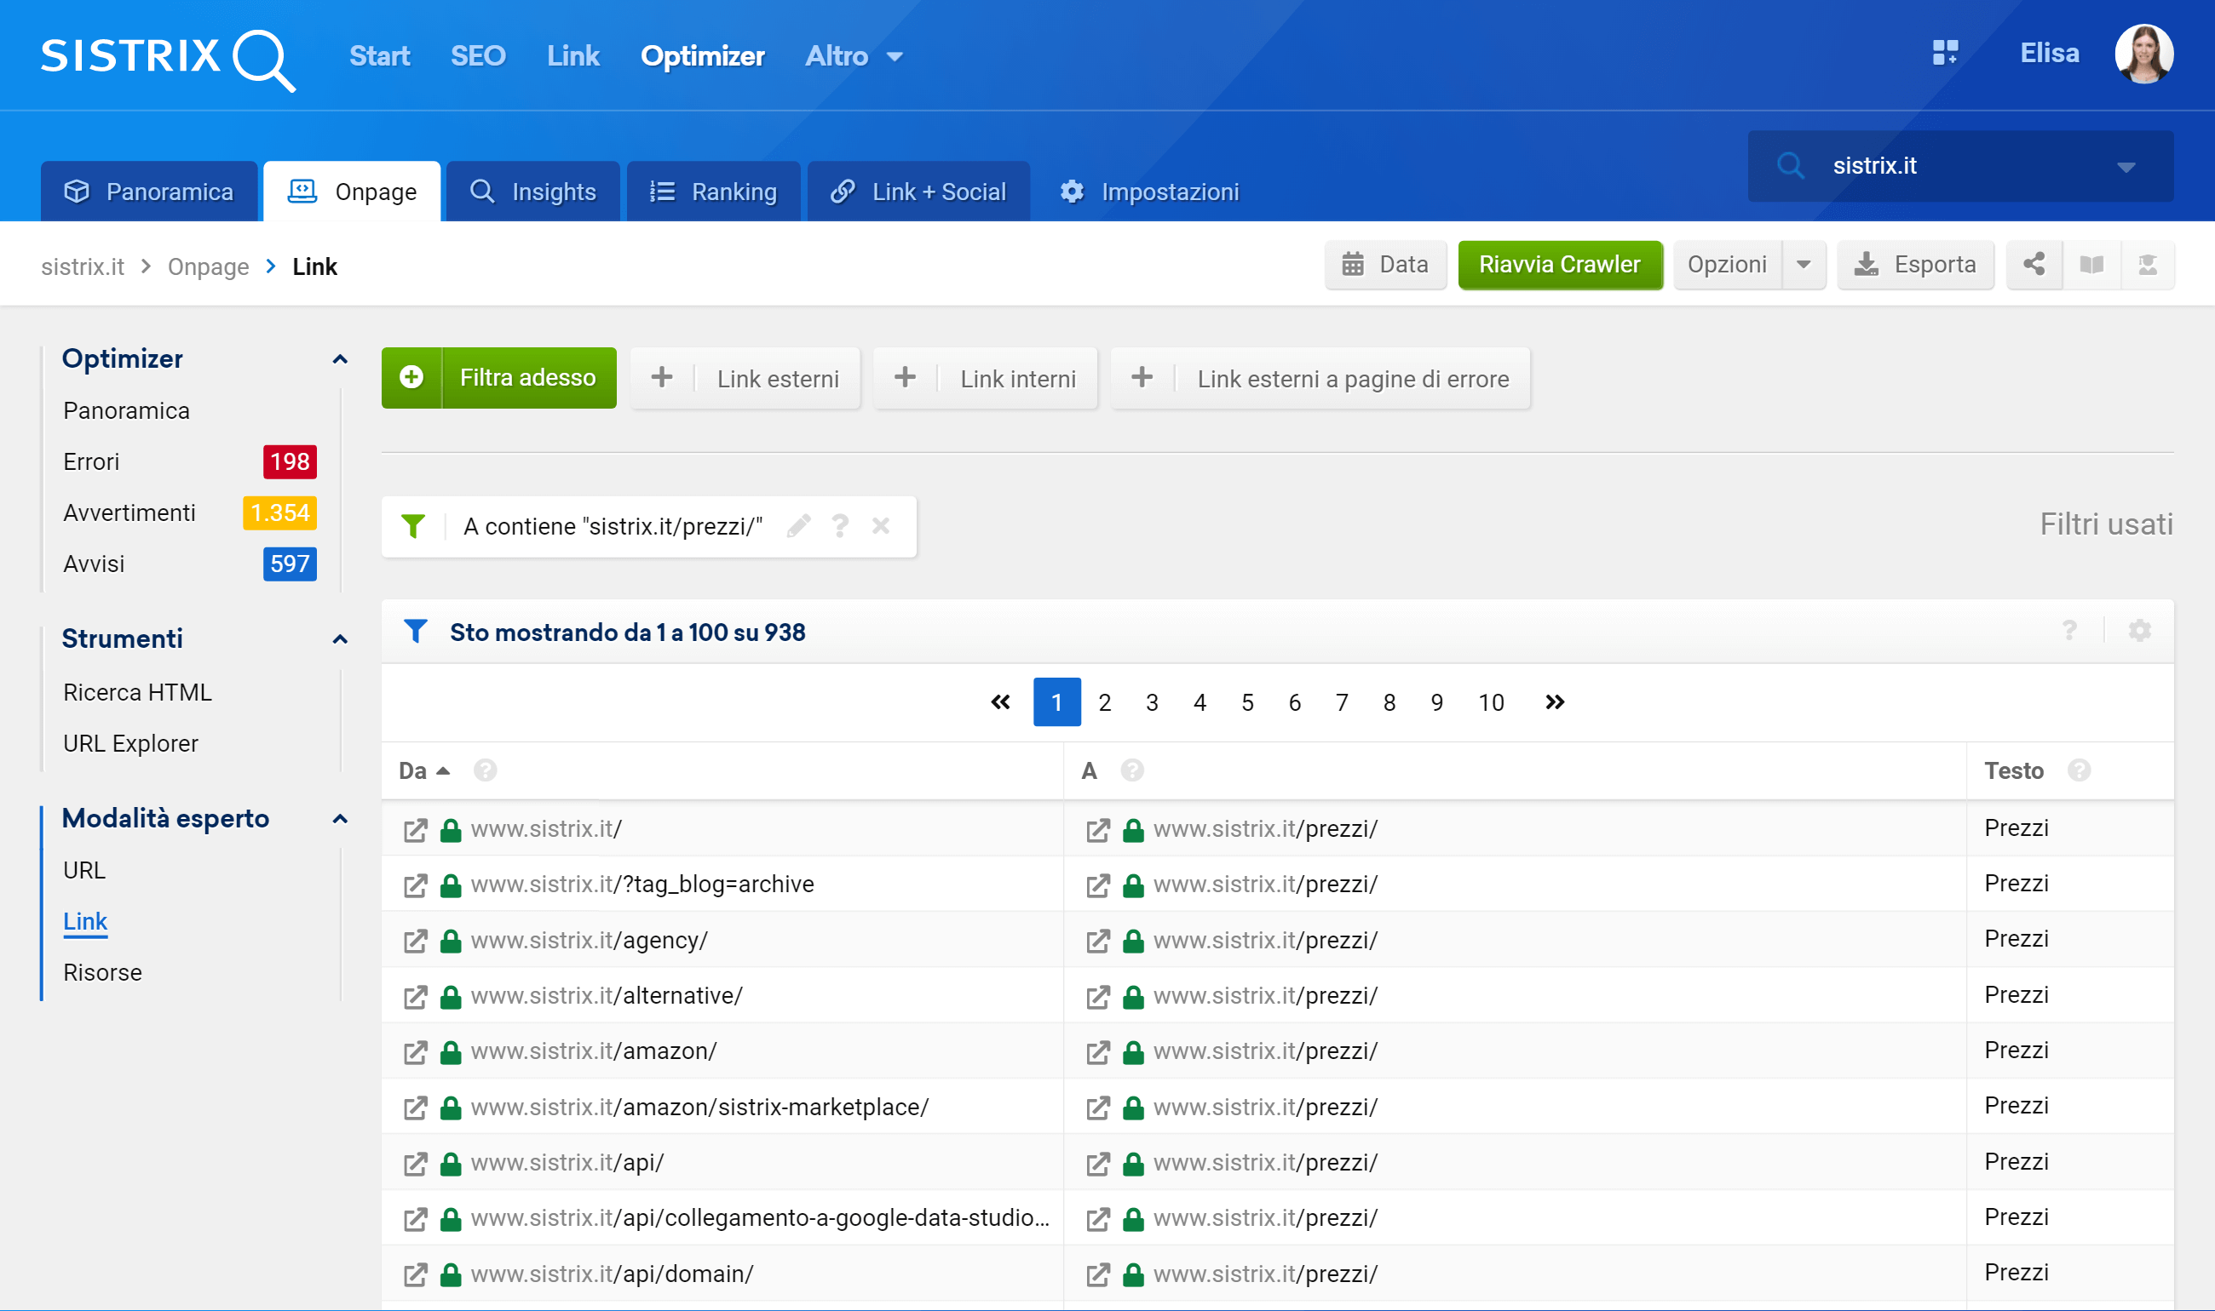Remove the sistrix.it/prezzi/ filter
Viewport: 2215px width, 1311px height.
880,525
